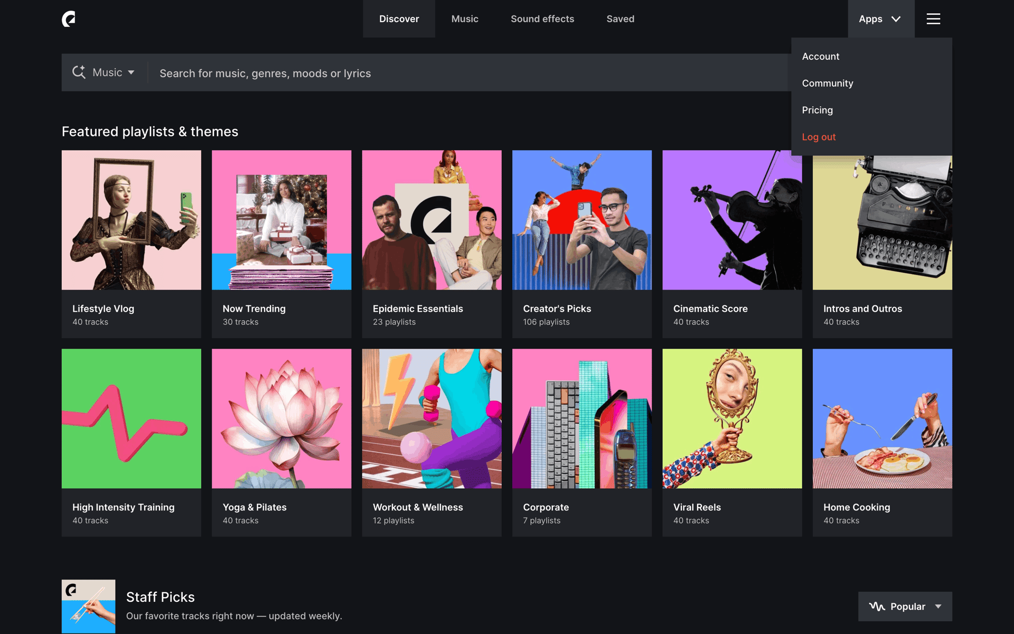Open the Popular sort dropdown arrow
The width and height of the screenshot is (1014, 634).
[x=938, y=607]
